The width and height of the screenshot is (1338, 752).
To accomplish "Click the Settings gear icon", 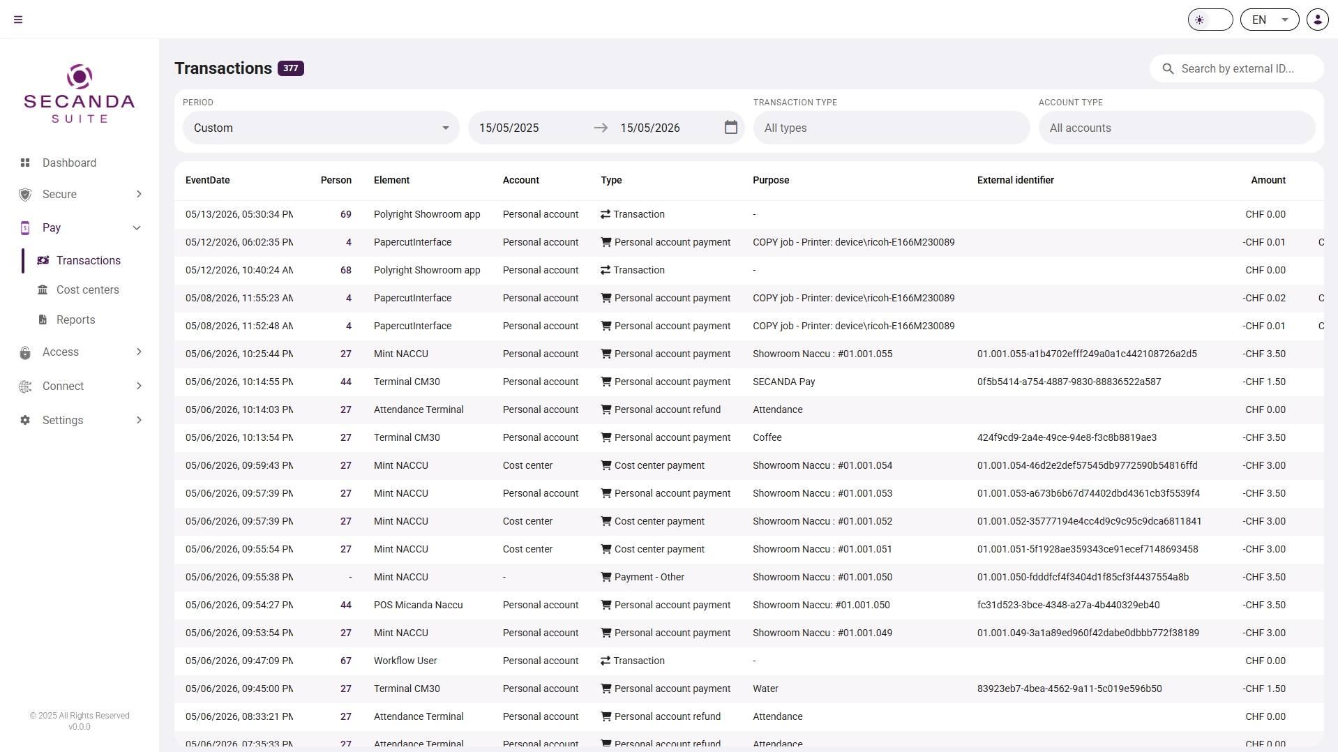I will point(25,420).
